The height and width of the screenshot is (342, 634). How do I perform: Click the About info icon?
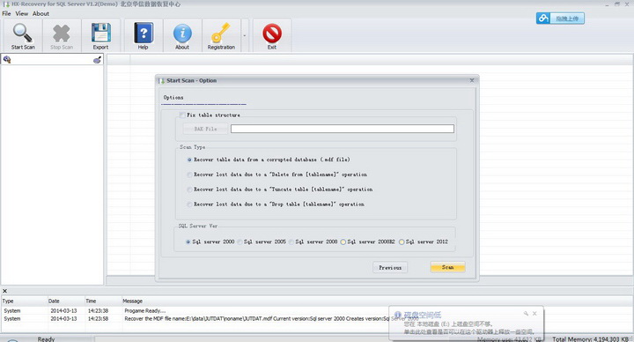pos(182,33)
